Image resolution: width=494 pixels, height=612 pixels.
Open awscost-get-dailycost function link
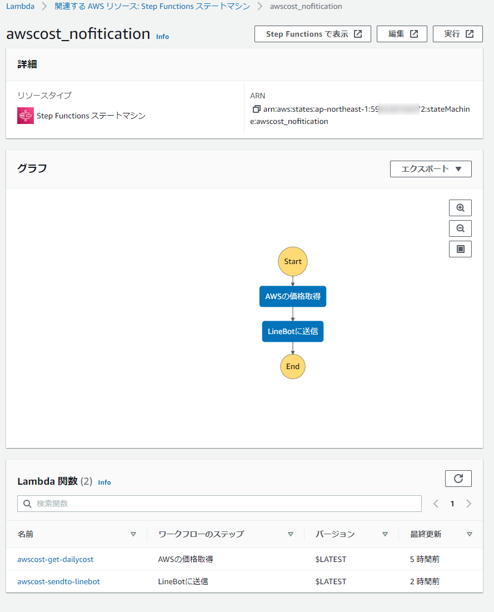(56, 559)
